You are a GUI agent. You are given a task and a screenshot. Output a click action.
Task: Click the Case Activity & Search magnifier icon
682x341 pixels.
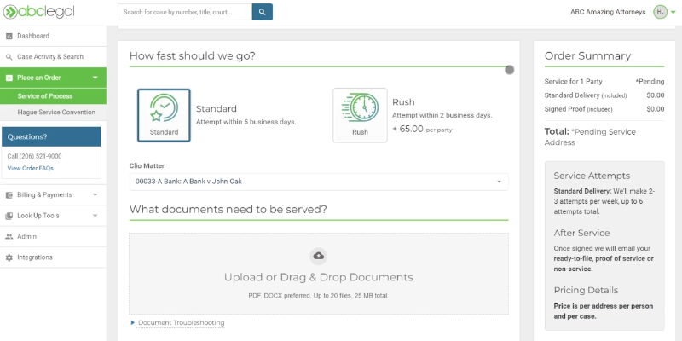[9, 57]
